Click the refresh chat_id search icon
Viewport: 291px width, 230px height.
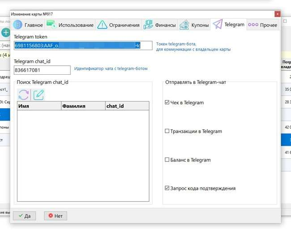(23, 94)
